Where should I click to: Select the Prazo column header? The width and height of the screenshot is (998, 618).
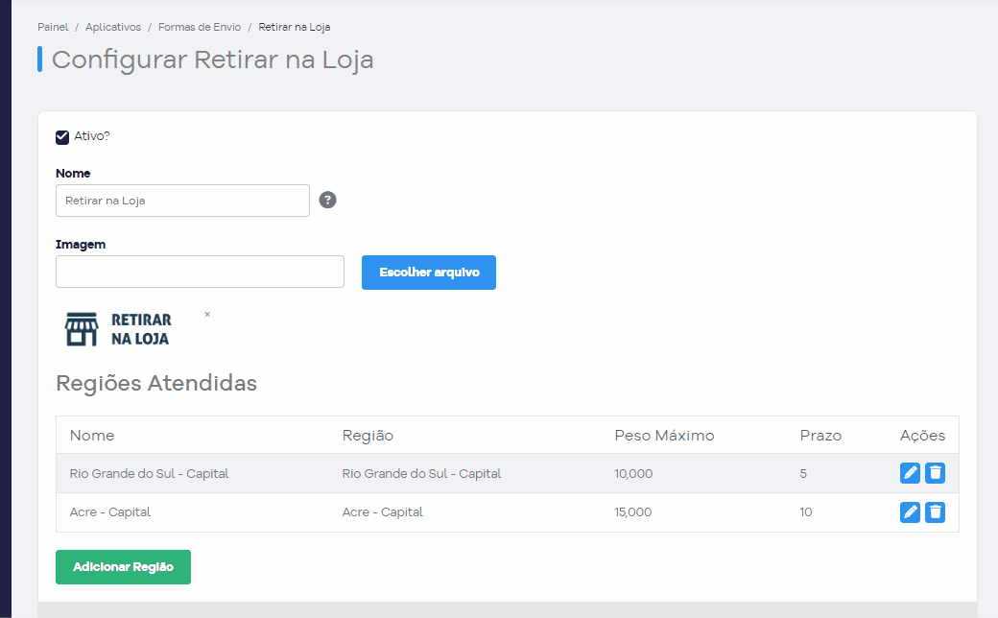click(x=820, y=436)
